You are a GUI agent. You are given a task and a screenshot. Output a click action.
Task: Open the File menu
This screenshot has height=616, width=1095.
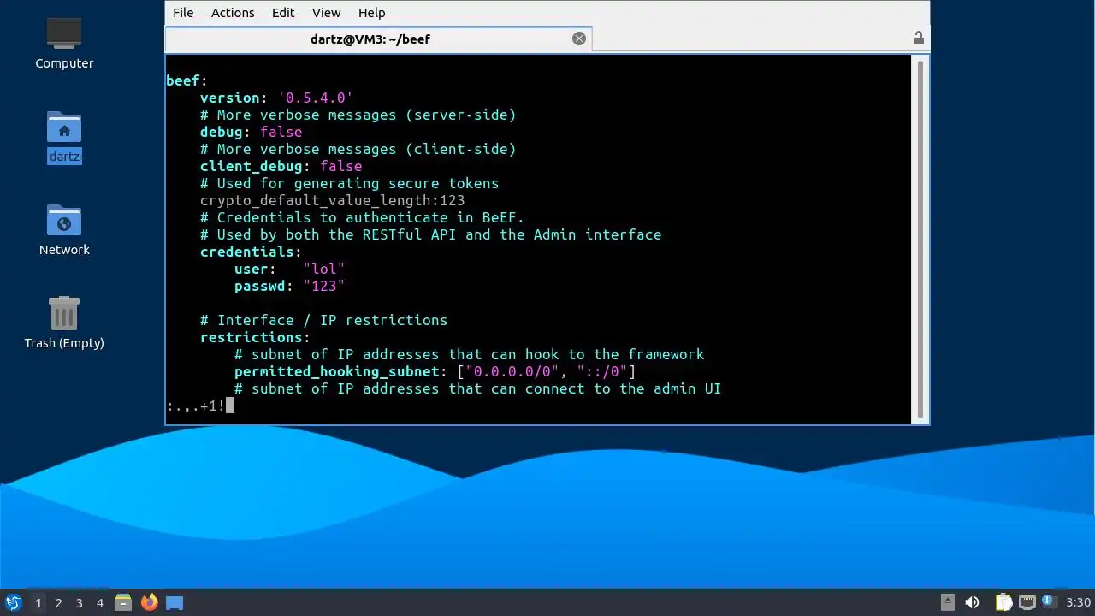click(x=183, y=13)
